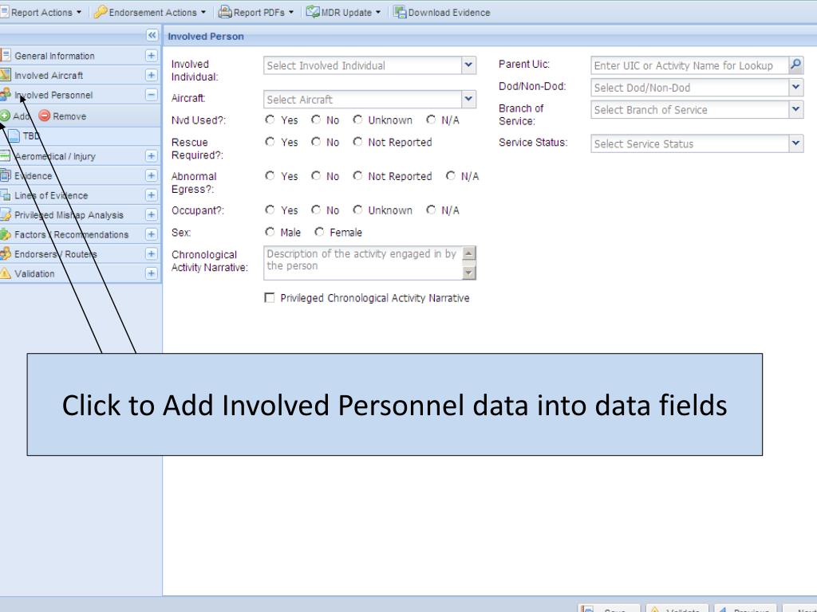Click the Aeromedical / Injury icon

pyautogui.click(x=6, y=155)
